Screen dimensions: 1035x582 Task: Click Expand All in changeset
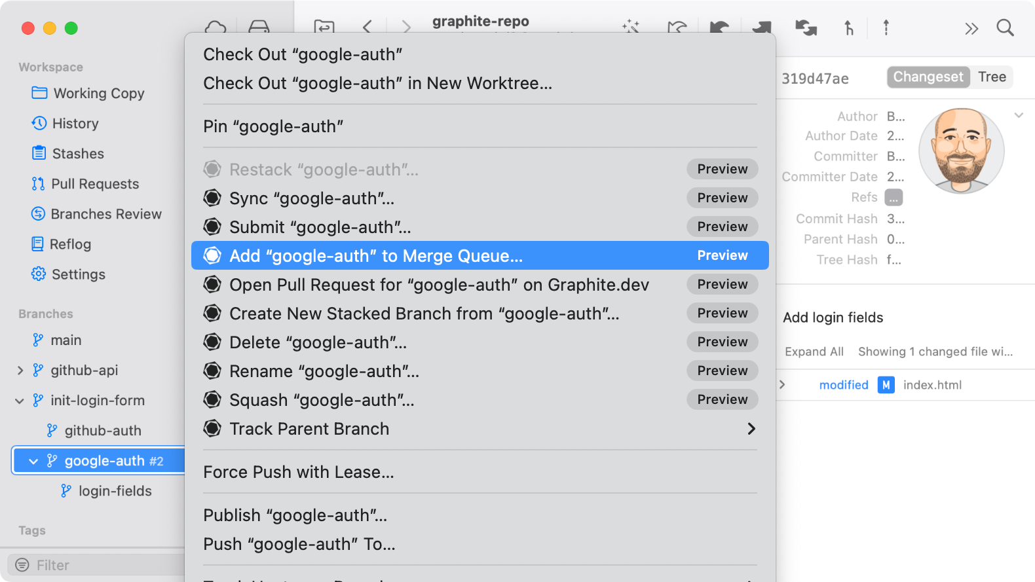tap(814, 352)
